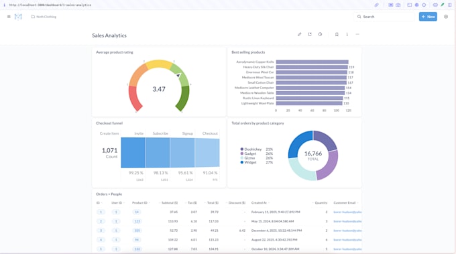Screen dimensions: 456x254
Task: Expand Created At column header menu
Action: tap(260, 202)
